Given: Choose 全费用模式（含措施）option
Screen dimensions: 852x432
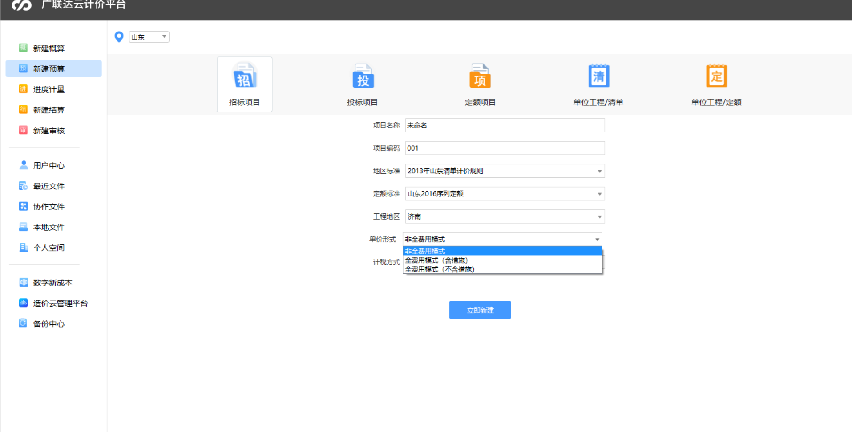Looking at the screenshot, I should coord(502,260).
